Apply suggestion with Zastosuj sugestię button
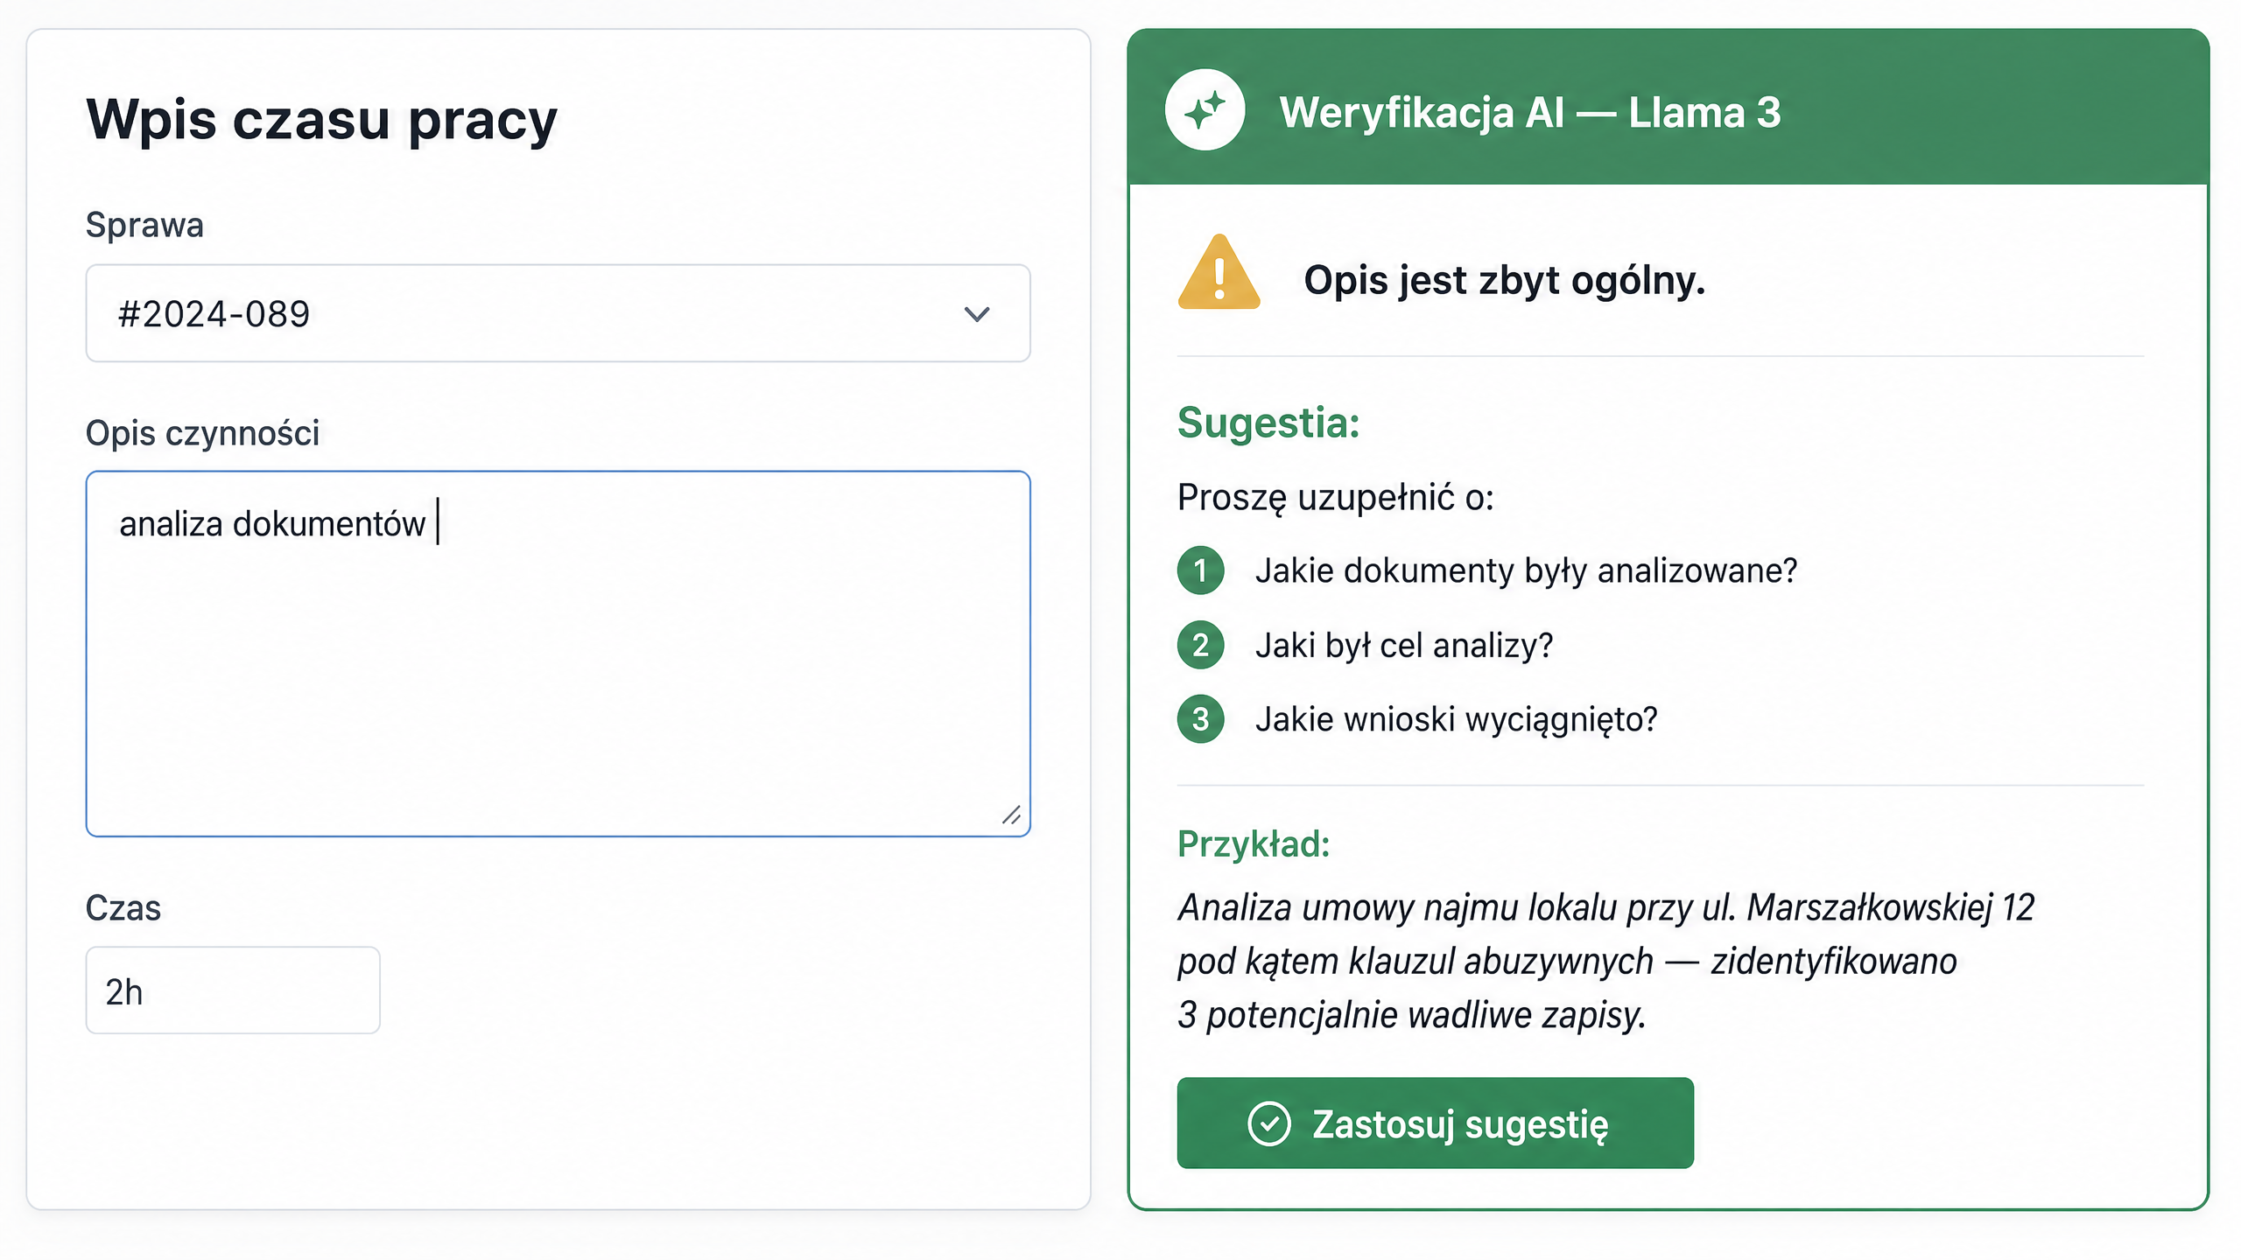The image size is (2241, 1260). click(x=1435, y=1123)
